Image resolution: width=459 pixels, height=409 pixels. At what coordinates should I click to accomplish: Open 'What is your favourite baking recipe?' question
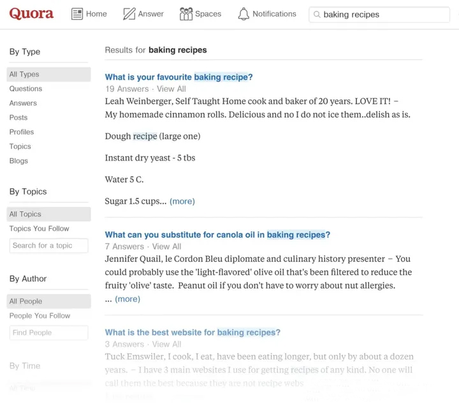178,77
